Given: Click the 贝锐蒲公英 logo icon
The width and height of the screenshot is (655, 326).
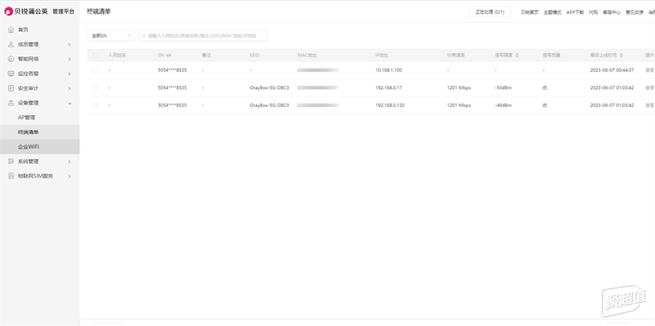Looking at the screenshot, I should click(x=9, y=11).
